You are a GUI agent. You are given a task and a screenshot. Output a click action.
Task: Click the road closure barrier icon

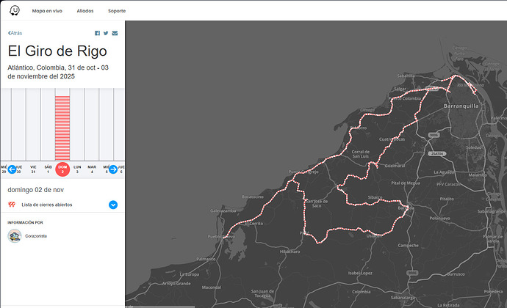12,205
